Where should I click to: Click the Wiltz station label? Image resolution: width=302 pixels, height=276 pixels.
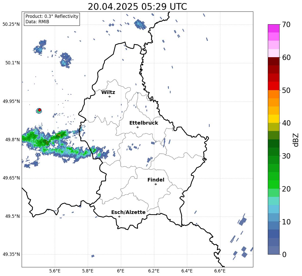click(x=108, y=92)
